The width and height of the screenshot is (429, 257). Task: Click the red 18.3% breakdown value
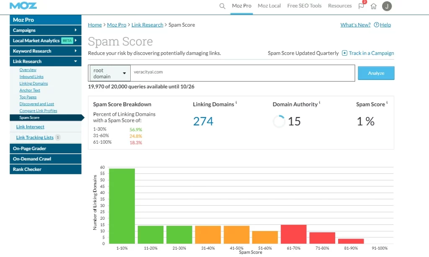[x=136, y=142]
